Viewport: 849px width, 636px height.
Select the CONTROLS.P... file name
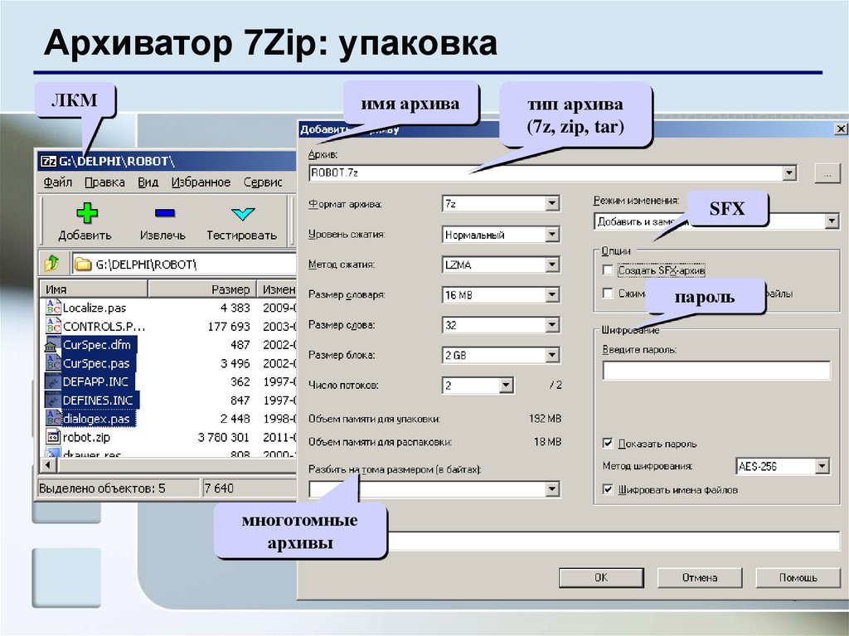pyautogui.click(x=104, y=326)
